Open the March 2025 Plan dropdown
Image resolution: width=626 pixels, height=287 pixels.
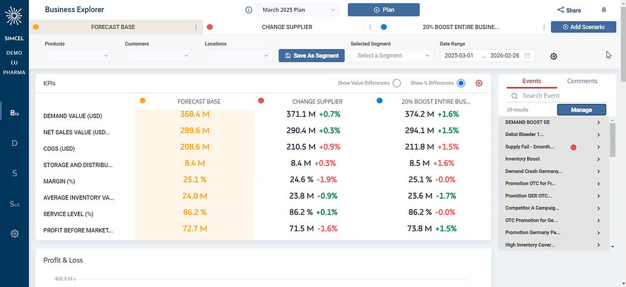click(x=298, y=10)
